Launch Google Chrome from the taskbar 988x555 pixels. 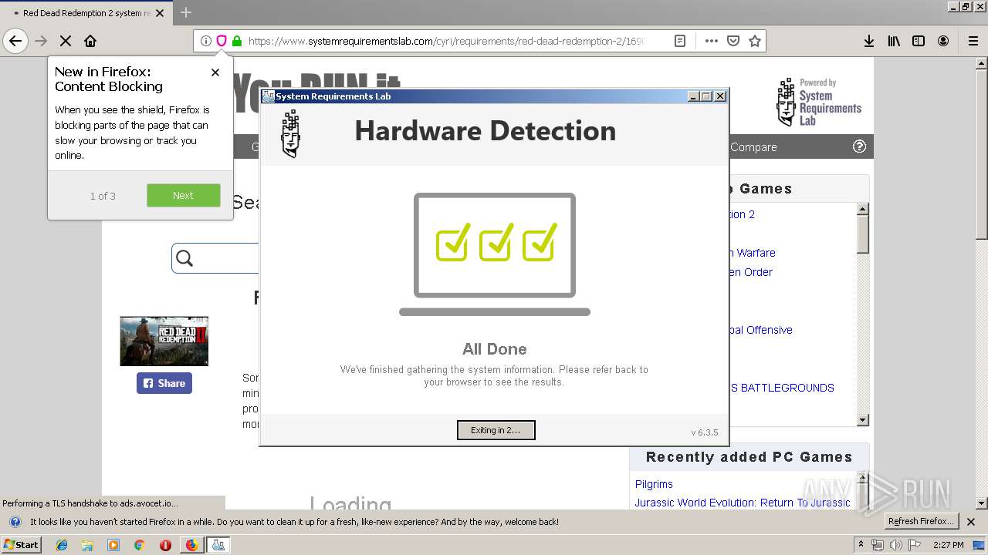(139, 545)
